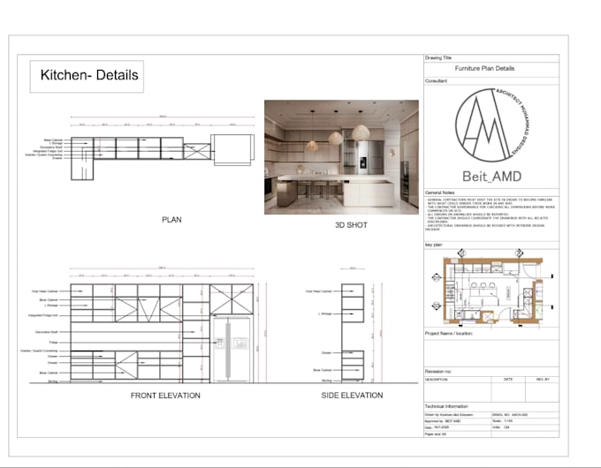Click the 'key plan' heading
Viewport: 601px width, 468px height.
[433, 245]
